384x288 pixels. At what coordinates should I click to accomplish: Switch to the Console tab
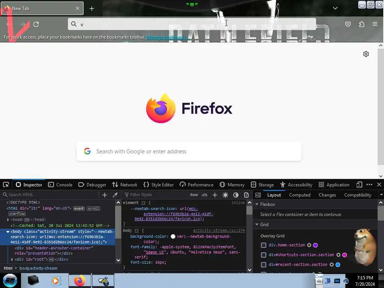(x=60, y=184)
